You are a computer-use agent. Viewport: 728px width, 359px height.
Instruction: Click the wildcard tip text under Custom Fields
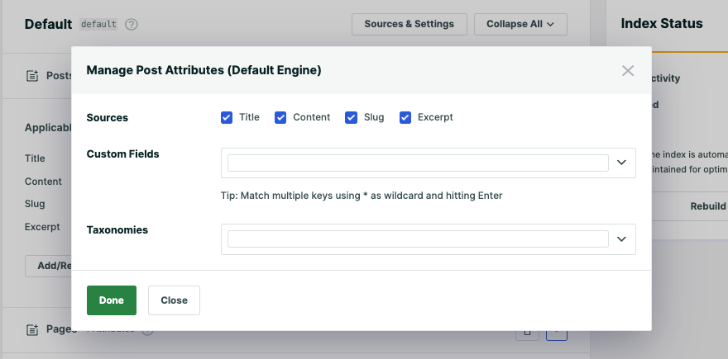click(362, 196)
